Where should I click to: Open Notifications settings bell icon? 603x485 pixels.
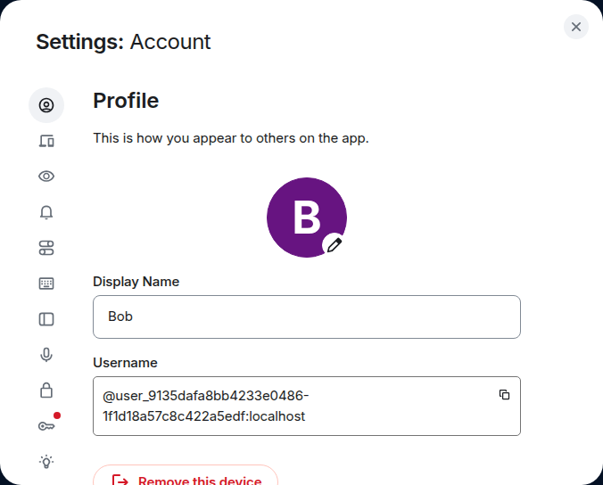pos(46,212)
